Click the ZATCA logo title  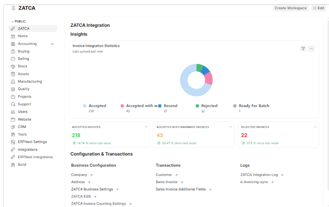point(27,8)
